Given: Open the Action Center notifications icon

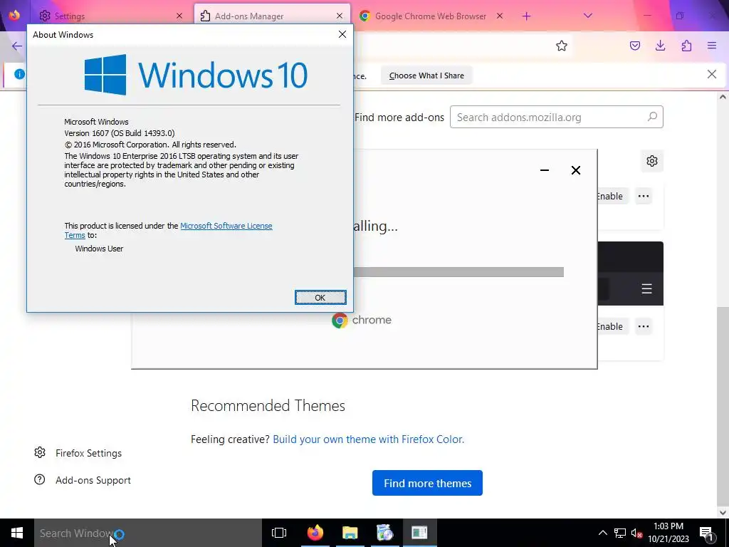Looking at the screenshot, I should click(706, 533).
